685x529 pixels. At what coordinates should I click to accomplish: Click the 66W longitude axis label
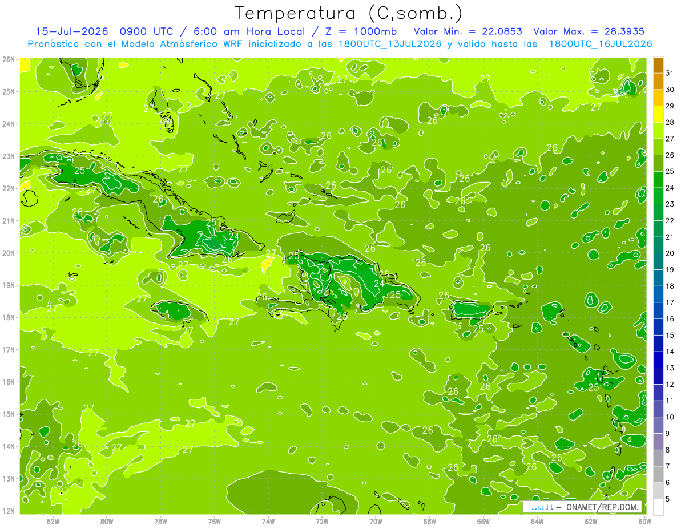pyautogui.click(x=483, y=522)
